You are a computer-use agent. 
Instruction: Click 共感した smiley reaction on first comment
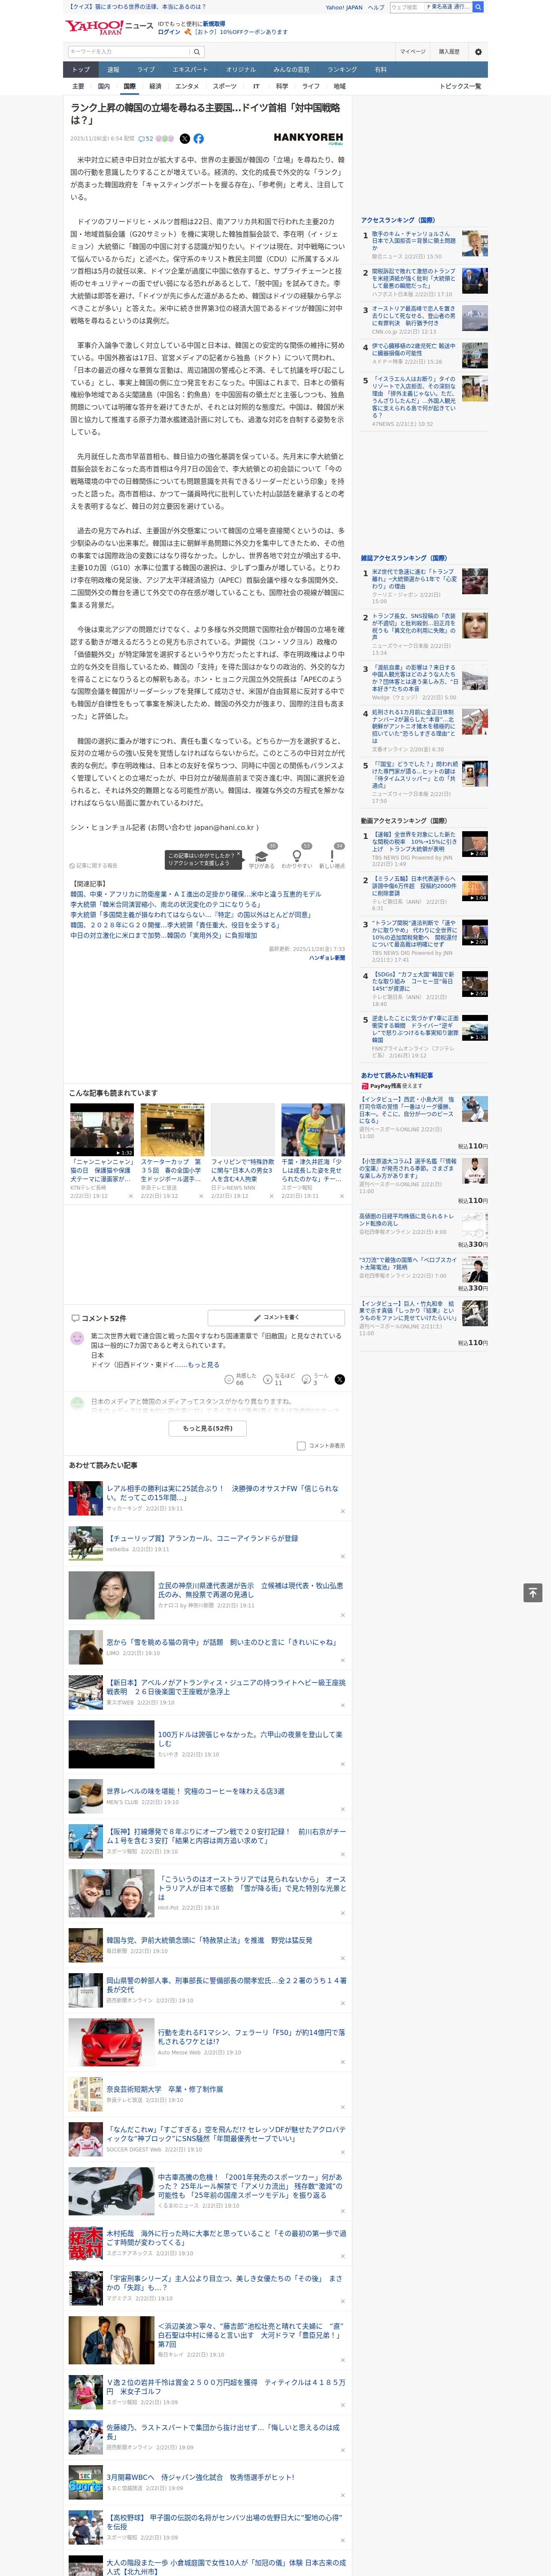[x=240, y=1379]
